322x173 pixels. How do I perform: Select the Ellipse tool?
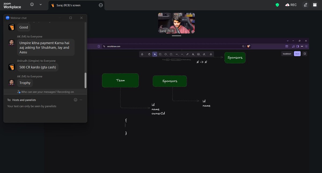[171, 54]
